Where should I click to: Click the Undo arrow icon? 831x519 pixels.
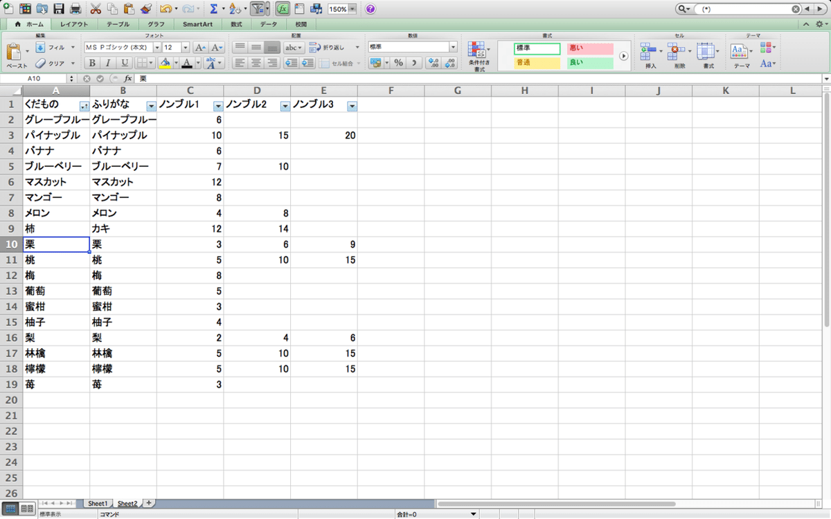coord(166,9)
